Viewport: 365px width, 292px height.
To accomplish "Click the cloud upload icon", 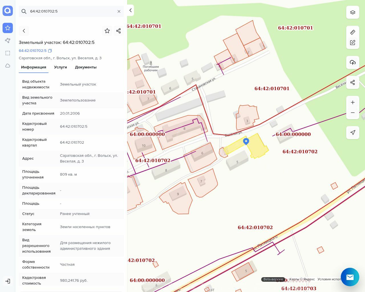I will 352,62.
